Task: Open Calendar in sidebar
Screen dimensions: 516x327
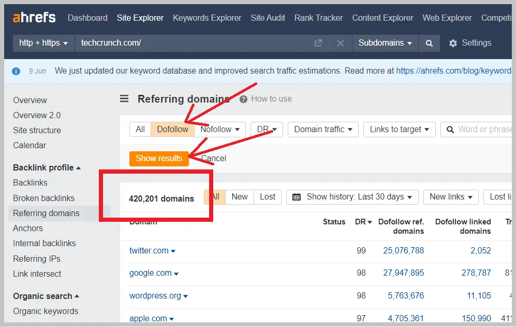Action: pos(30,146)
